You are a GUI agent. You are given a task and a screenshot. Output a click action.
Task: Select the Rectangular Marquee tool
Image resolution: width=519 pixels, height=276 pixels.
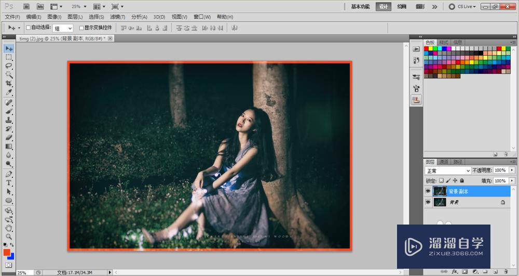tap(9, 57)
